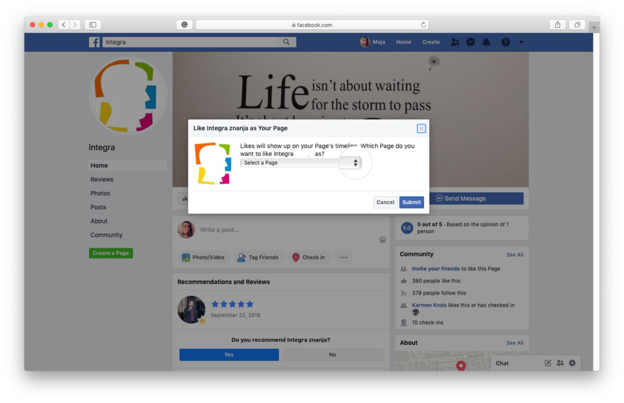The image size is (624, 403).
Task: Click the new message compose icon in Chat
Action: [548, 363]
